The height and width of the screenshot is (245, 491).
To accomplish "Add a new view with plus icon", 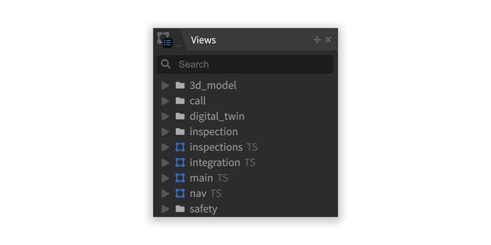I will [317, 40].
